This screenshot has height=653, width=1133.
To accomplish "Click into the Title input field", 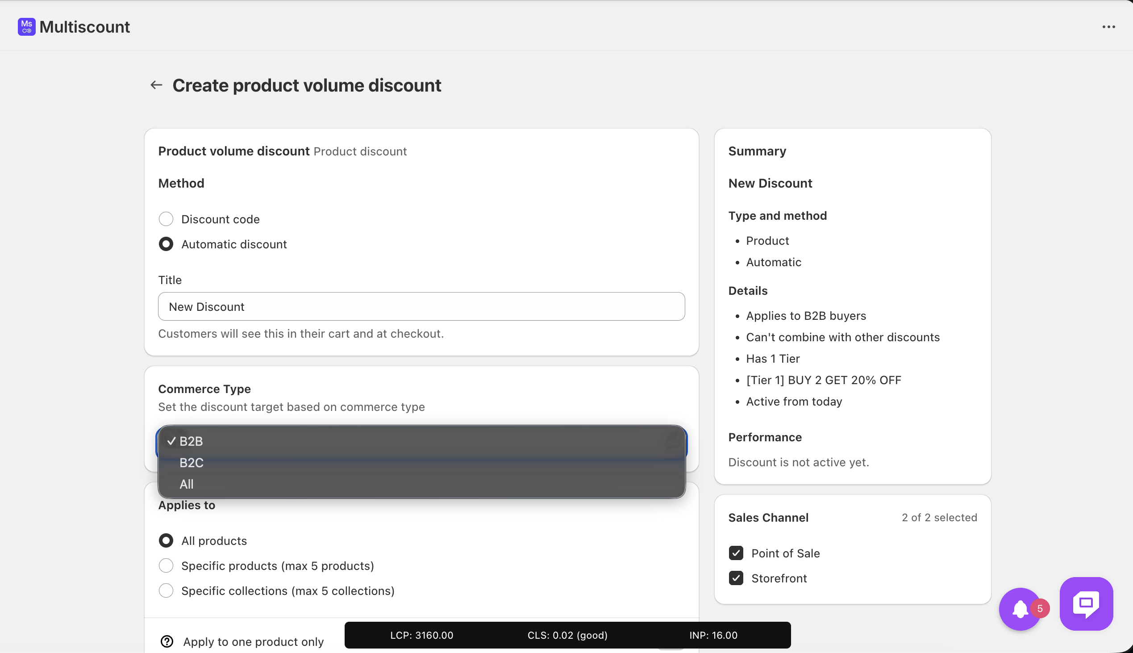I will pyautogui.click(x=421, y=306).
